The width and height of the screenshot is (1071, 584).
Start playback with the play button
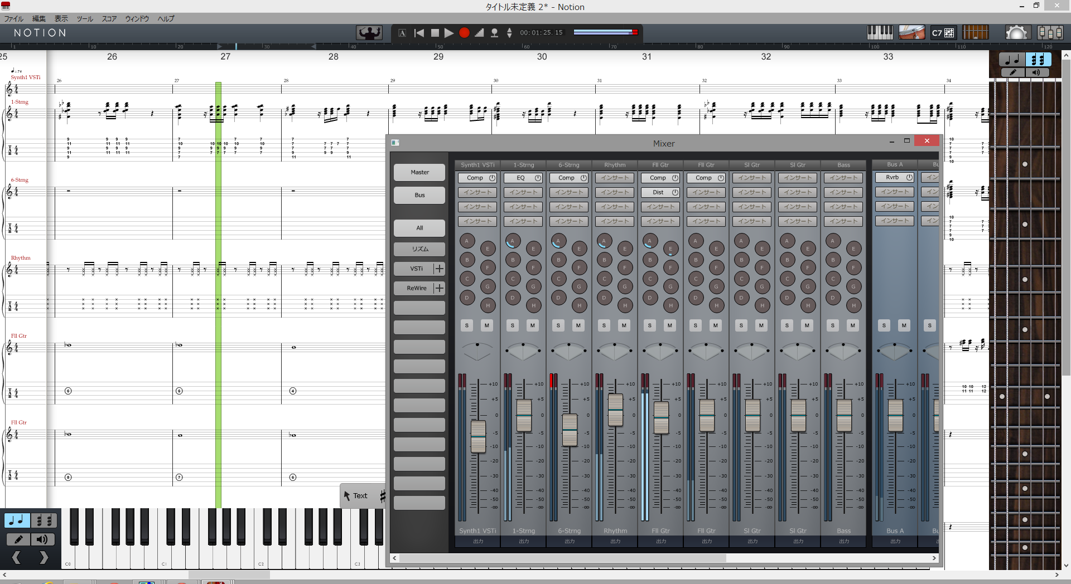[448, 33]
